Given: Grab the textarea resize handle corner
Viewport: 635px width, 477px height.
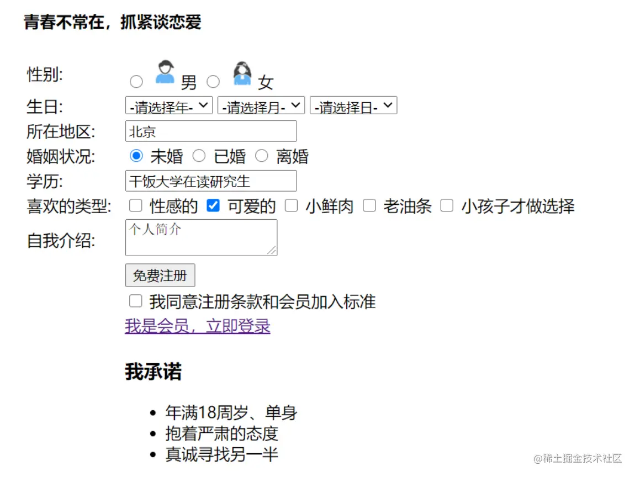Looking at the screenshot, I should click(x=272, y=251).
